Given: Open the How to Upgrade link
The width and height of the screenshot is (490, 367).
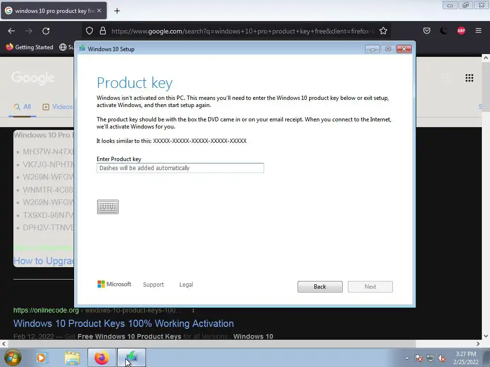Looking at the screenshot, I should coord(44,260).
